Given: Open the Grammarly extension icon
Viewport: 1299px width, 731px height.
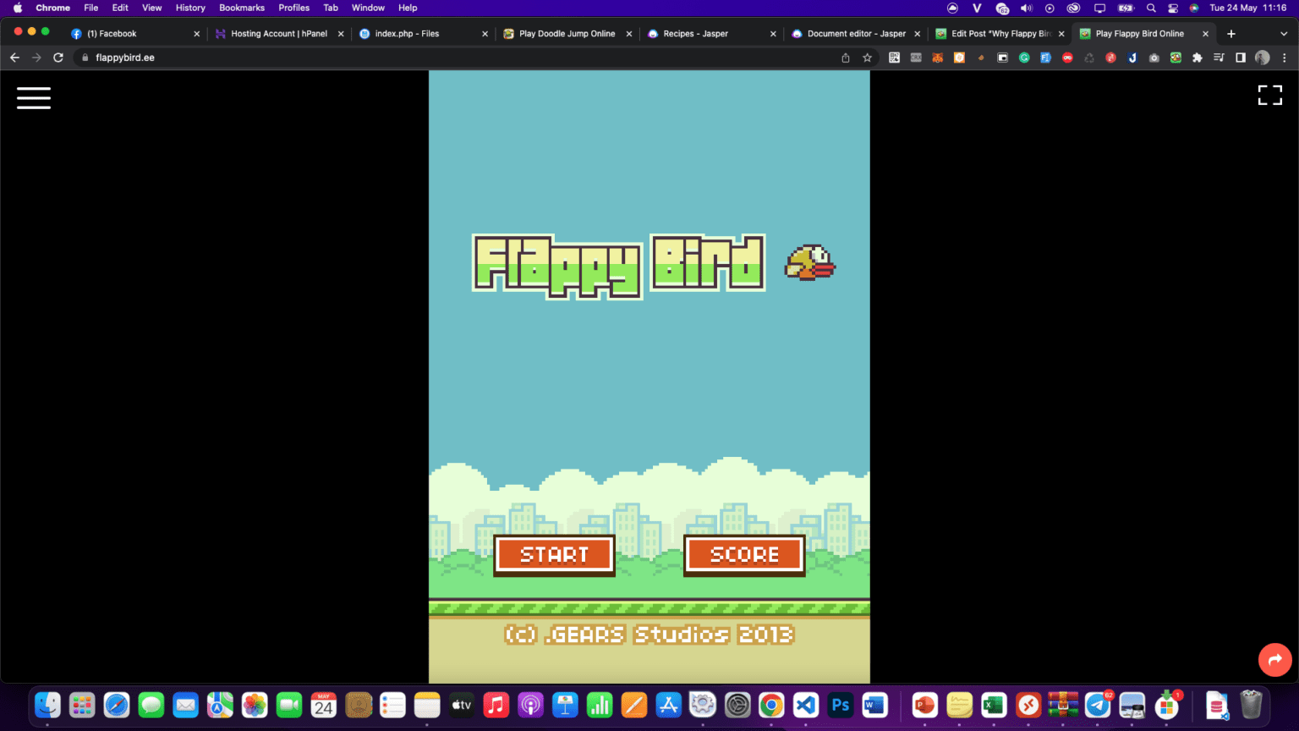Looking at the screenshot, I should point(1024,58).
